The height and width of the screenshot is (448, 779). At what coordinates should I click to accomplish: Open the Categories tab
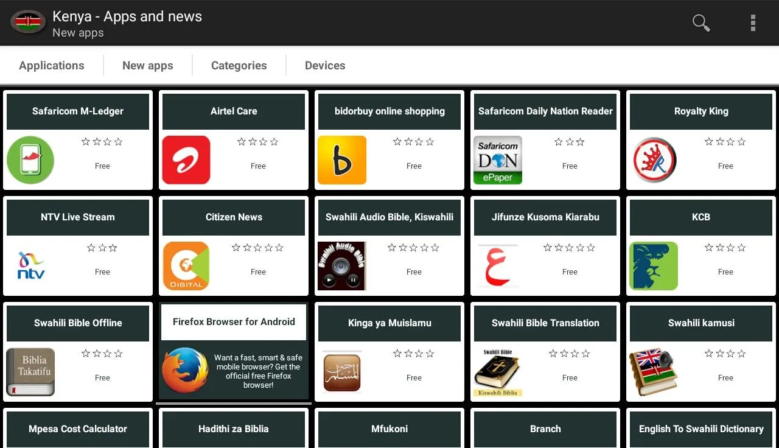[x=239, y=65]
